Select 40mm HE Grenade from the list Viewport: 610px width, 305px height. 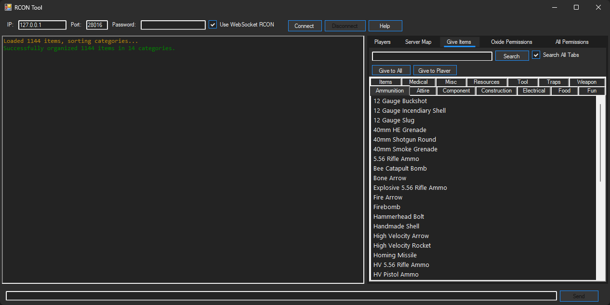[x=399, y=130]
